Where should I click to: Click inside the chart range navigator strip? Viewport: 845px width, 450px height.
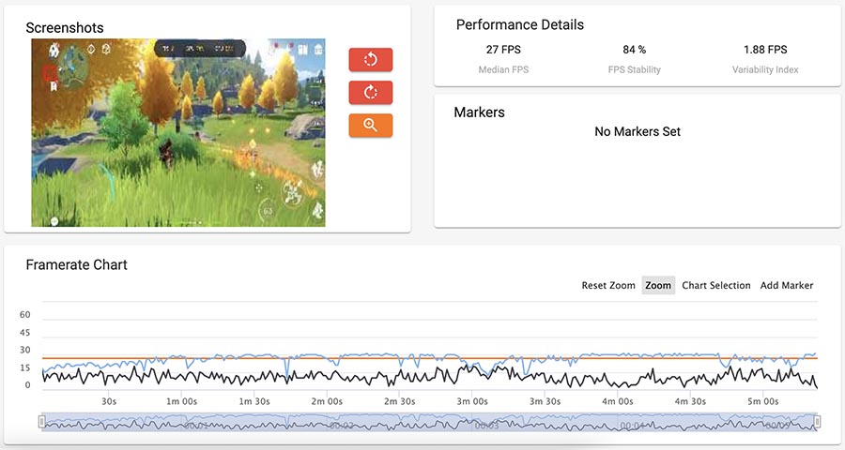[429, 422]
